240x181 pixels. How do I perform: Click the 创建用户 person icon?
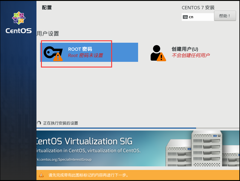click(x=158, y=53)
